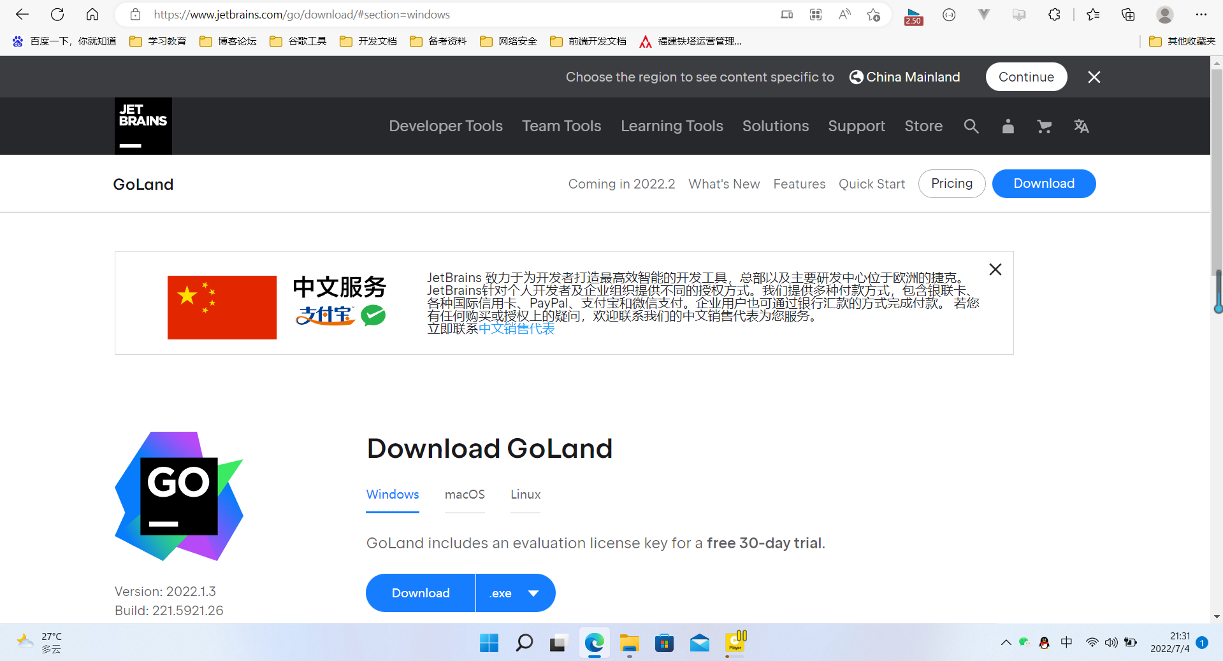The image size is (1223, 661).
Task: Open 学习教育 bookmarks folder
Action: click(x=158, y=41)
